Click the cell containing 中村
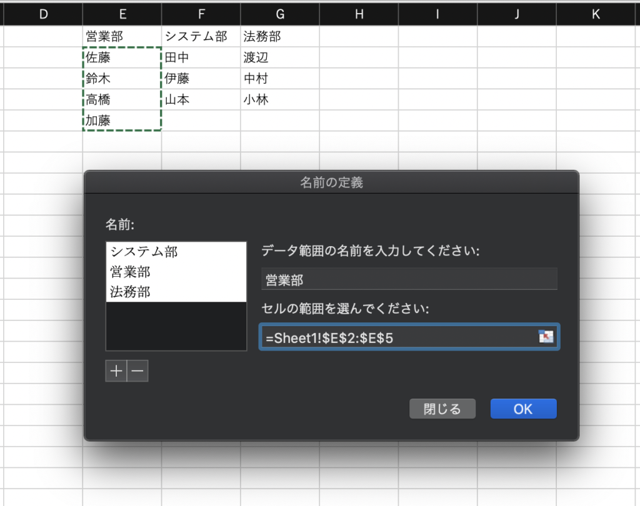The height and width of the screenshot is (506, 640). [280, 78]
